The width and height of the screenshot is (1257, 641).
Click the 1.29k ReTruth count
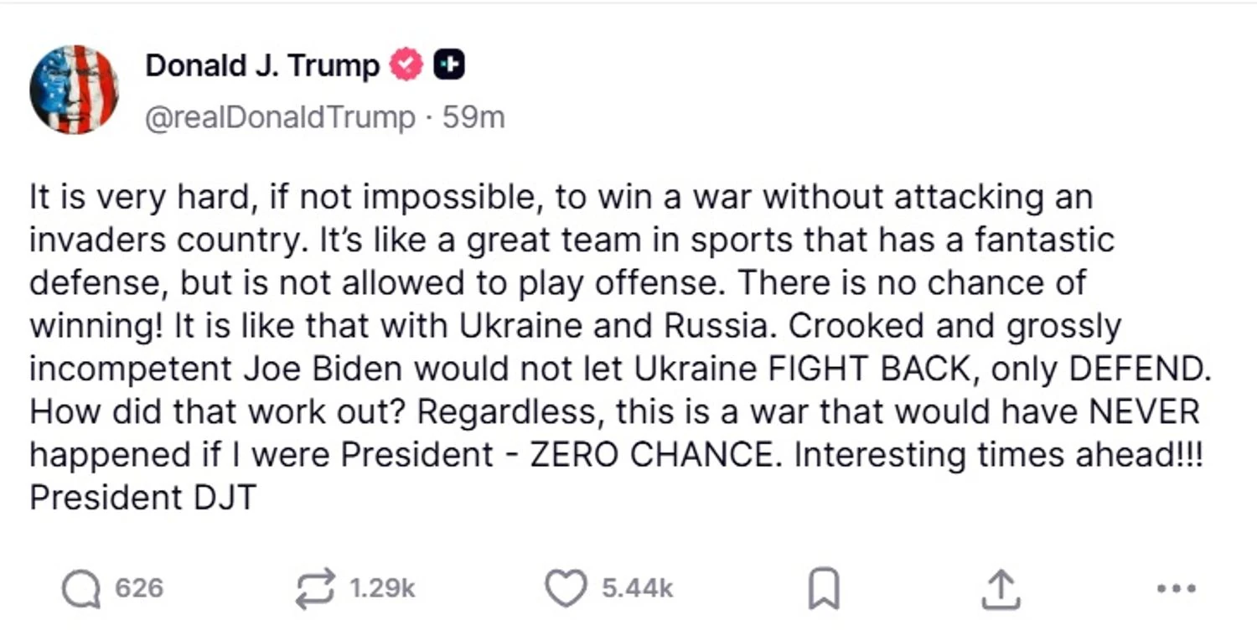tap(381, 588)
